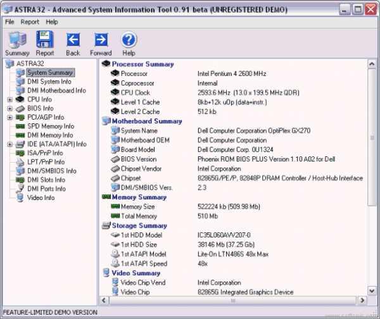Click the DMI Ports Info connector icon

(x=20, y=189)
